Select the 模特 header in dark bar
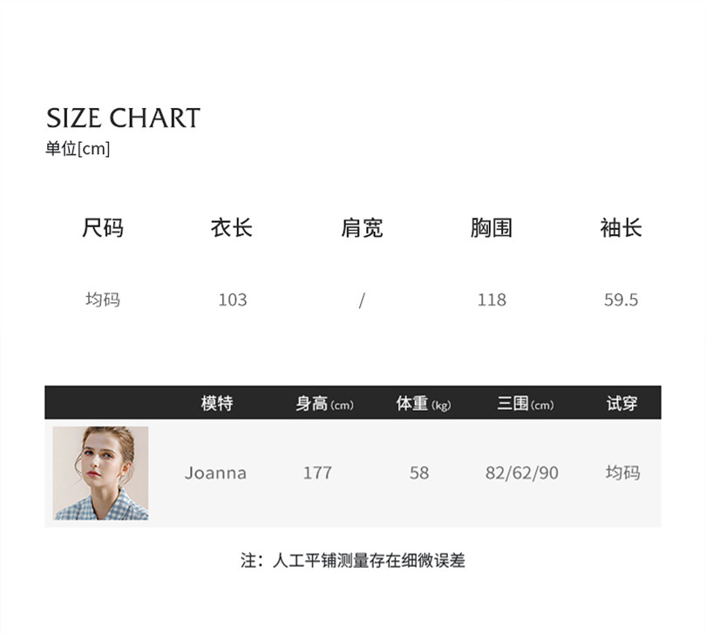Viewport: 706px width, 634px height. pyautogui.click(x=216, y=403)
